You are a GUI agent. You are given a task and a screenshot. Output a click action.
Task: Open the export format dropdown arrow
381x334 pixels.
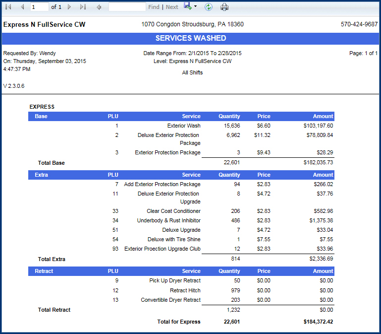pos(196,7)
